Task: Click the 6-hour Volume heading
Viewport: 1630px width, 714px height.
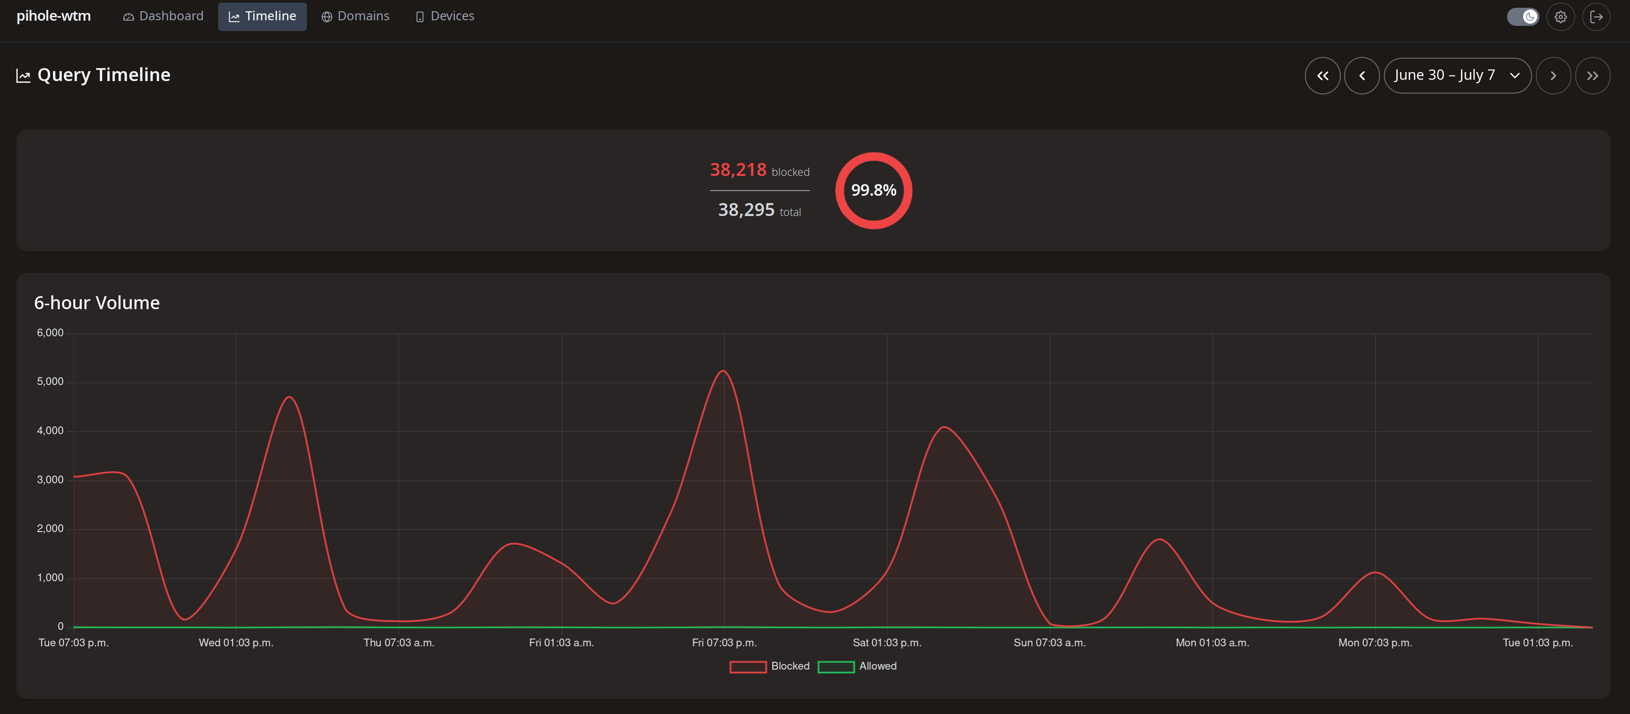Action: [x=97, y=303]
